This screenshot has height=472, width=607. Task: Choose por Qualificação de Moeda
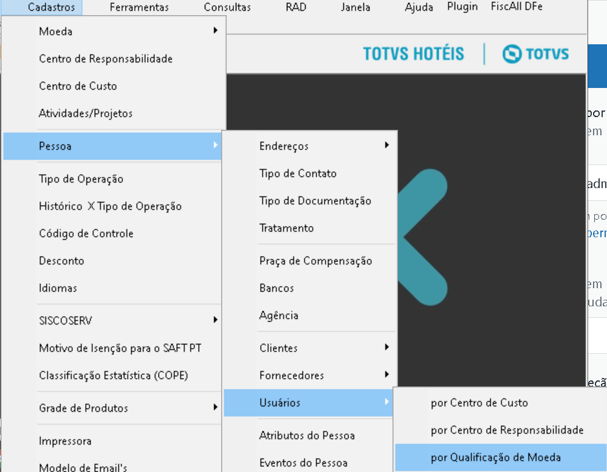(x=501, y=457)
